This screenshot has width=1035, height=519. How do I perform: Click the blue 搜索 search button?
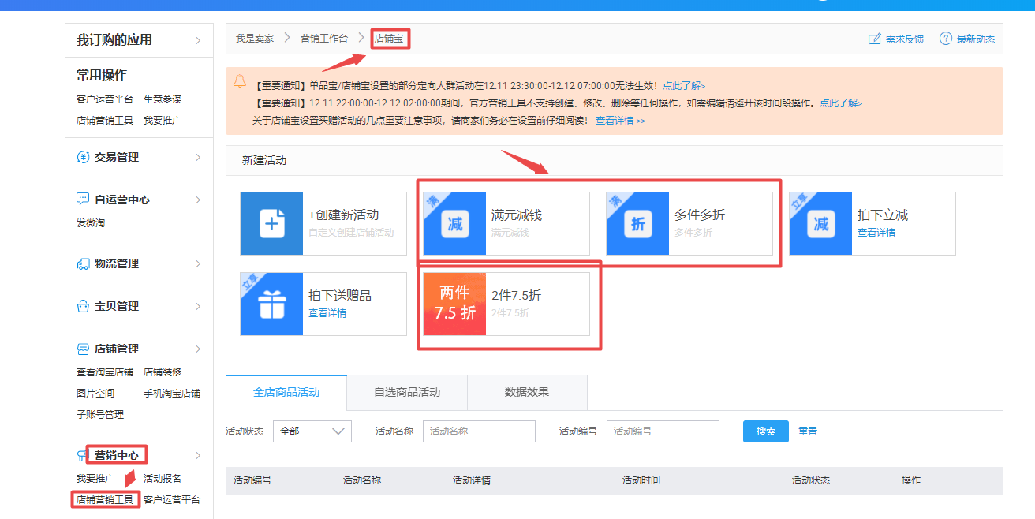coord(765,431)
